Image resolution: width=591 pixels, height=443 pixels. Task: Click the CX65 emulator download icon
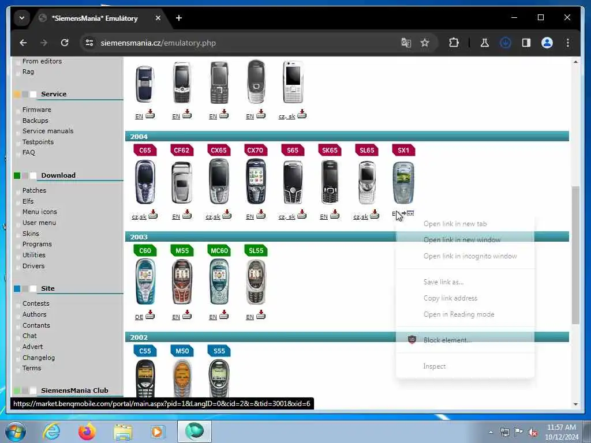click(x=227, y=215)
